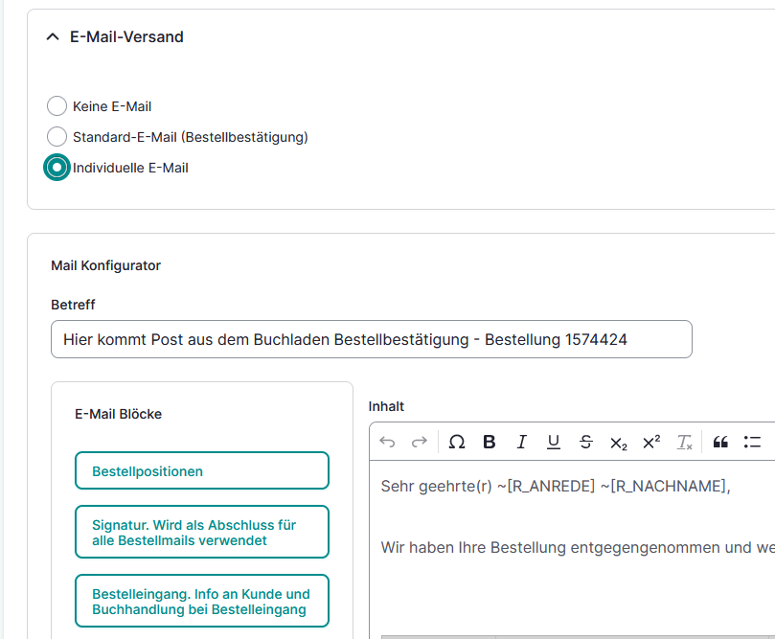
Task: Click the bulleted list icon
Action: (752, 442)
